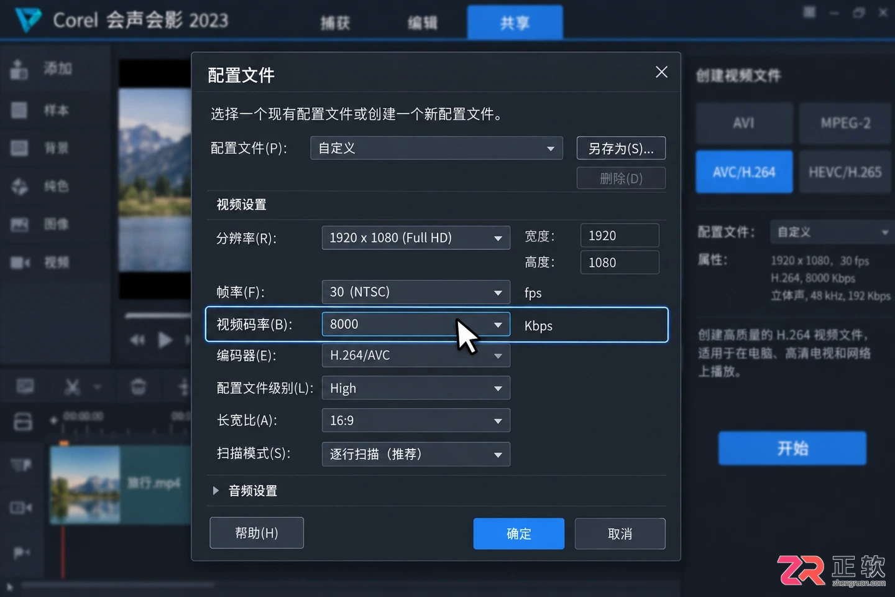Open the 编码器 dropdown showing H.264/AVC

pyautogui.click(x=416, y=355)
